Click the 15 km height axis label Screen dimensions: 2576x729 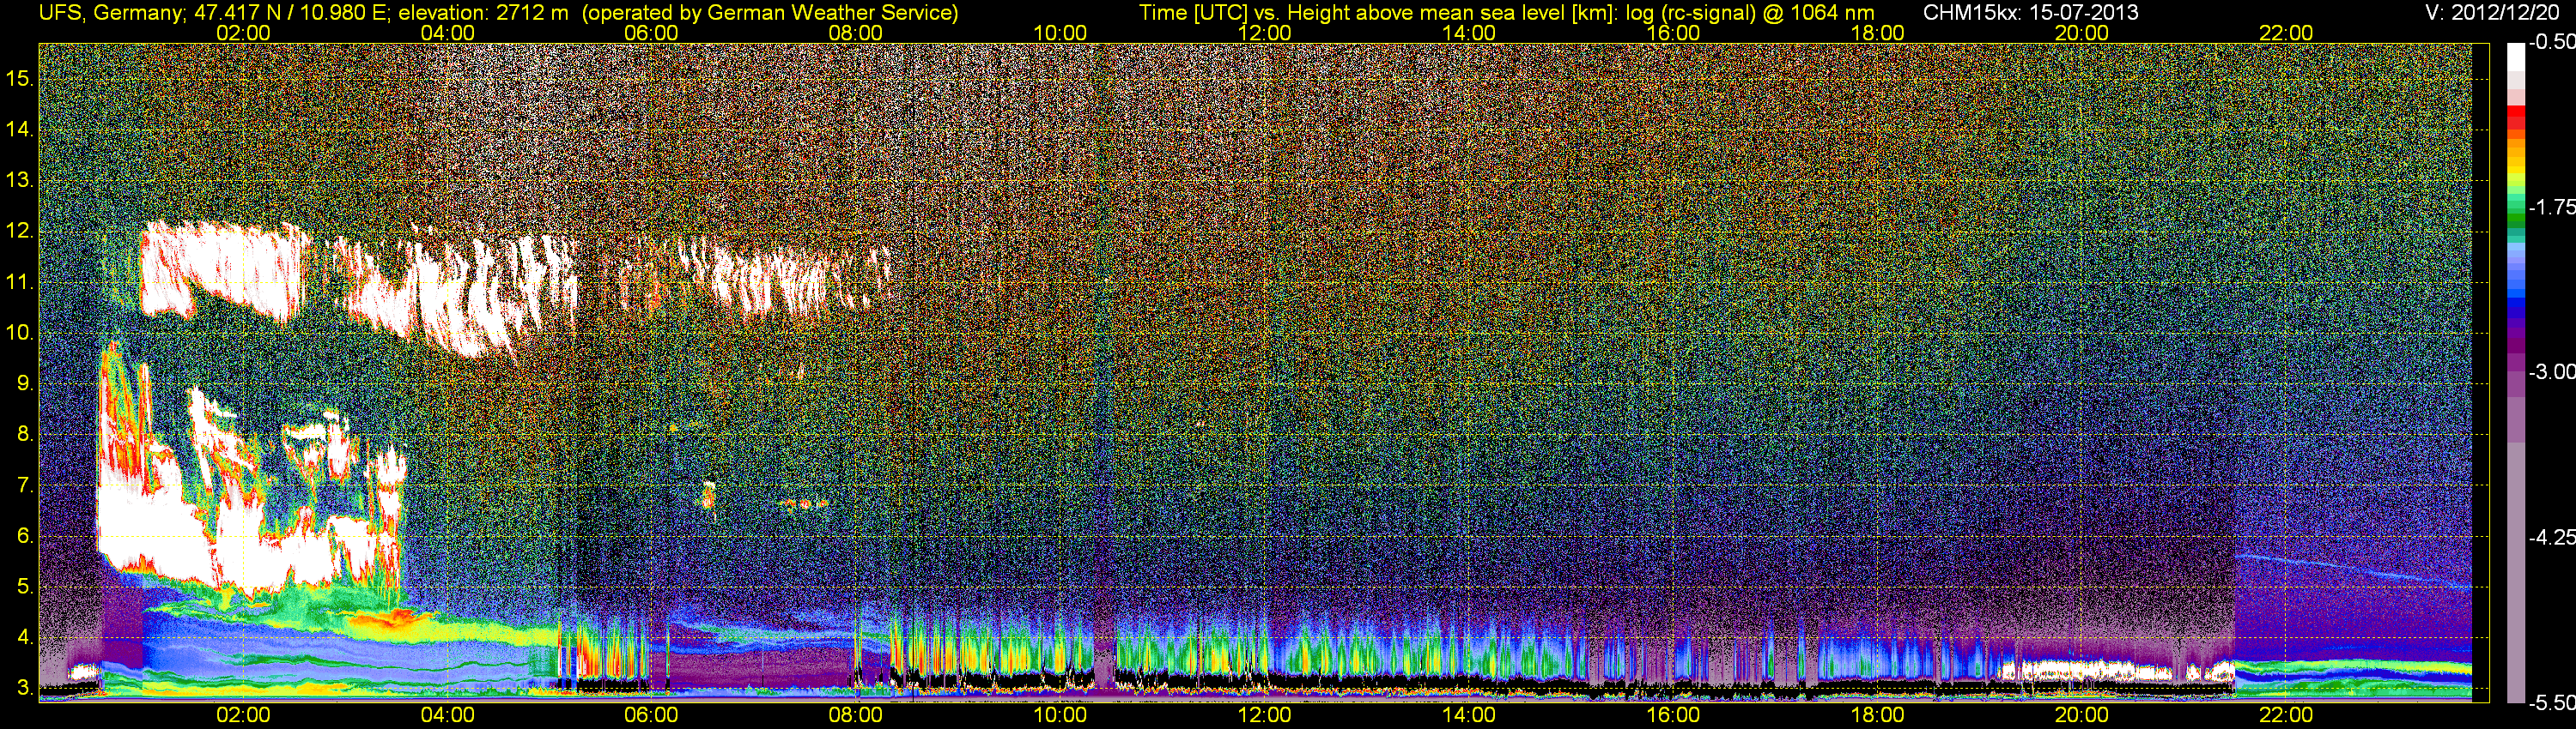pyautogui.click(x=20, y=79)
